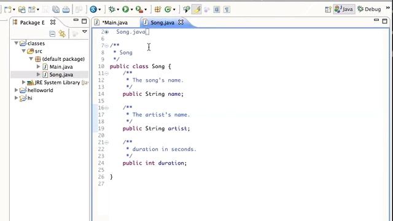Collapse the comment fold at line 21
Viewport: 393px width, 221px height.
point(106,142)
